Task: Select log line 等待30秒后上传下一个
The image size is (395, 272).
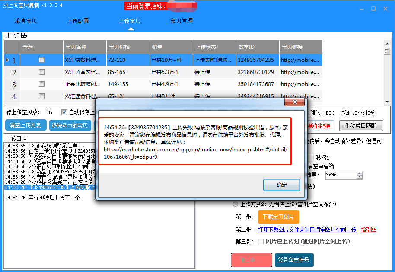Action: click(43, 198)
